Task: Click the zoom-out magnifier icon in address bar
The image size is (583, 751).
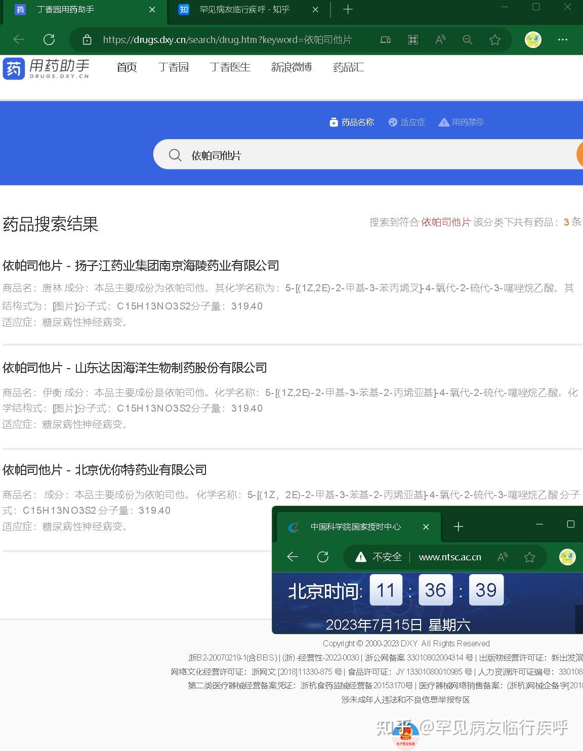Action: 467,39
